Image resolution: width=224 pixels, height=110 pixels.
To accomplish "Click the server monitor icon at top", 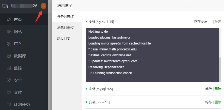I will (x=5, y=6).
